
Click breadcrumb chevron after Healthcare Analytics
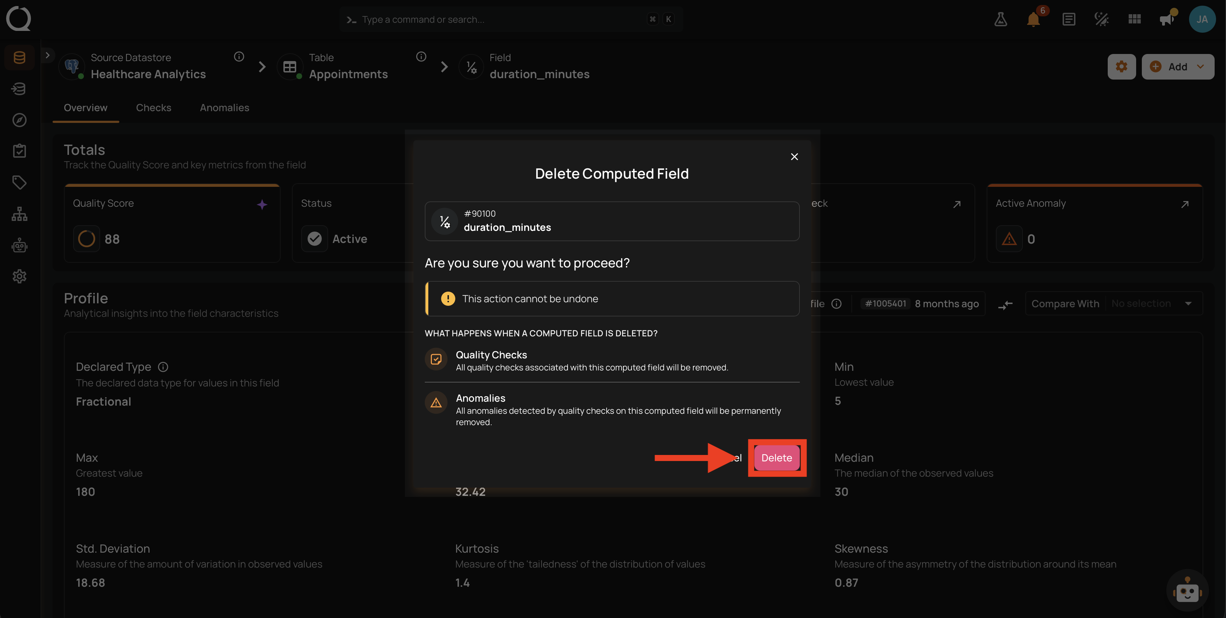(x=262, y=67)
